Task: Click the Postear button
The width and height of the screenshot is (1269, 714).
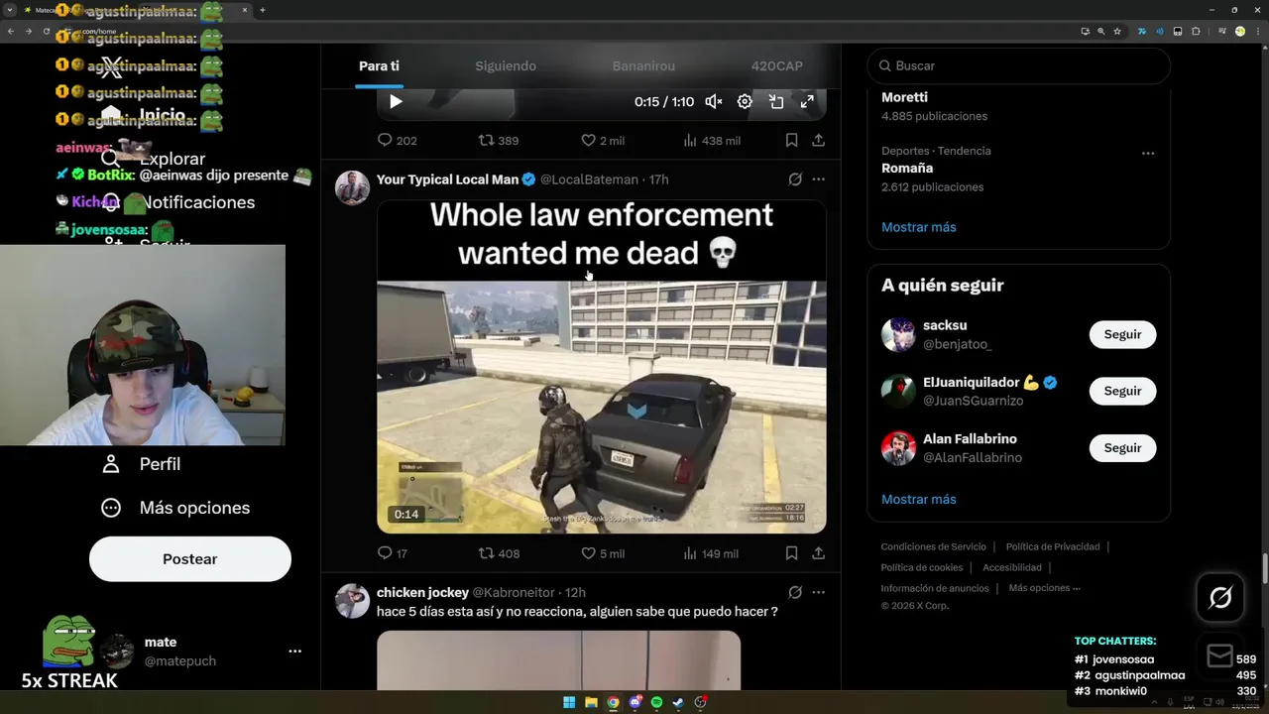Action: pyautogui.click(x=190, y=559)
